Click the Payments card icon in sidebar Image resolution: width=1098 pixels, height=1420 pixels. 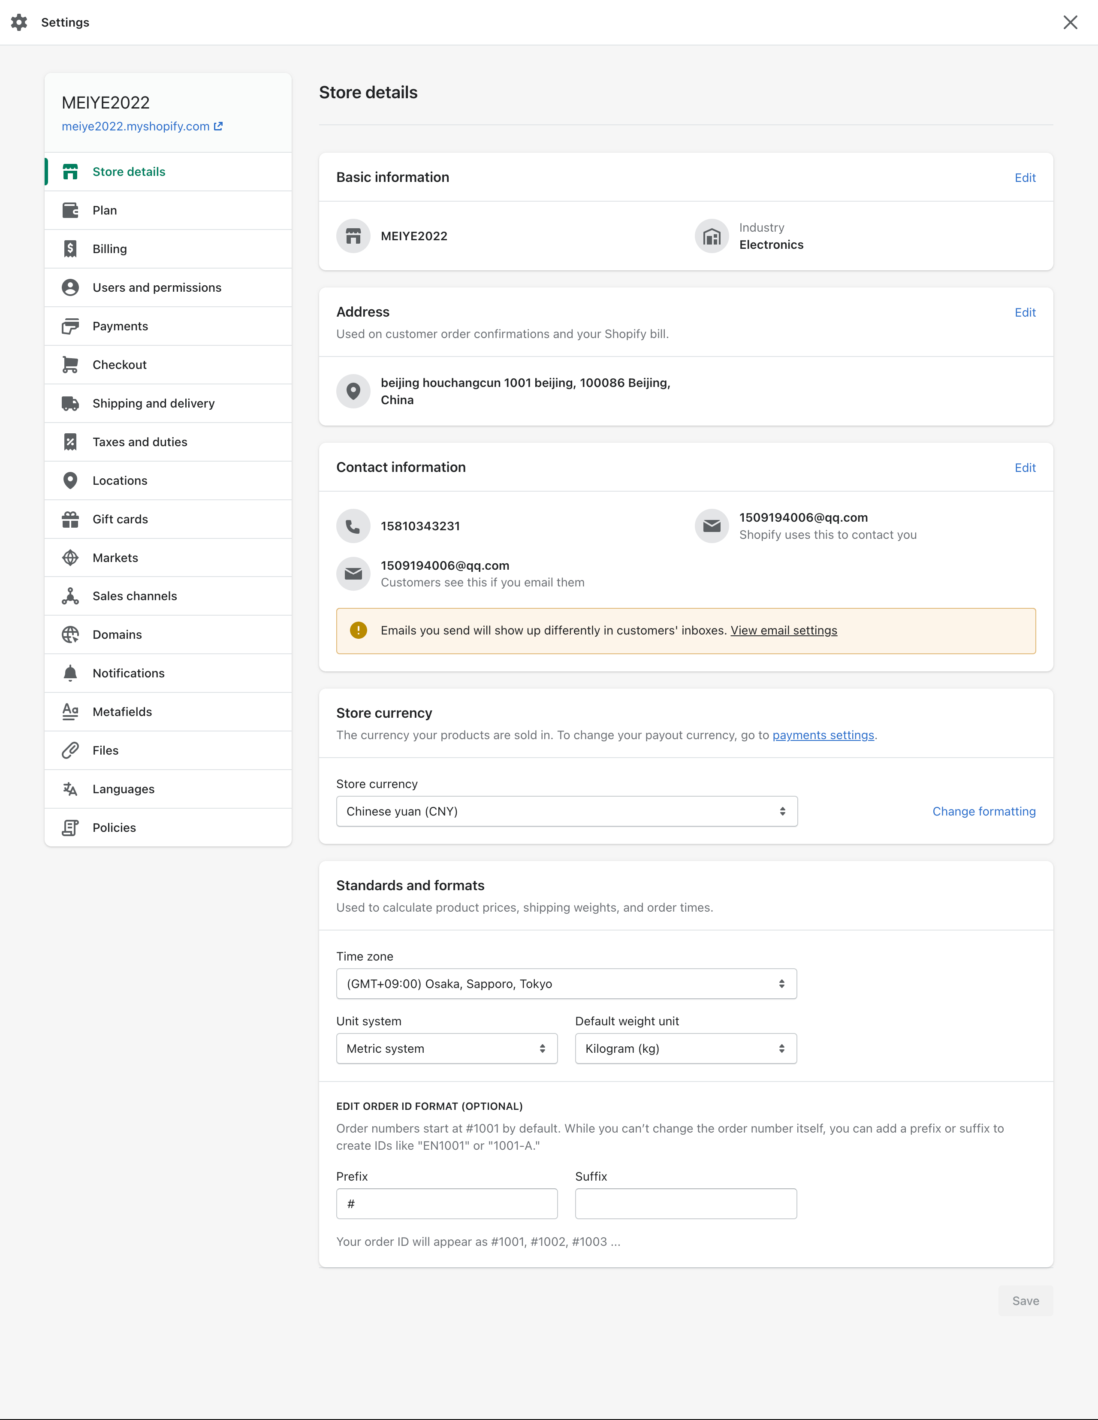pos(70,326)
